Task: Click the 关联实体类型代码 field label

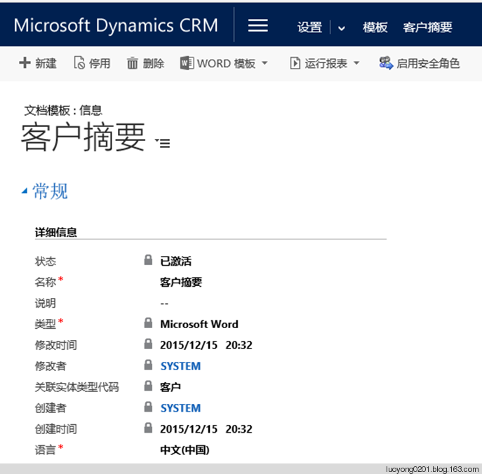Action: tap(77, 387)
